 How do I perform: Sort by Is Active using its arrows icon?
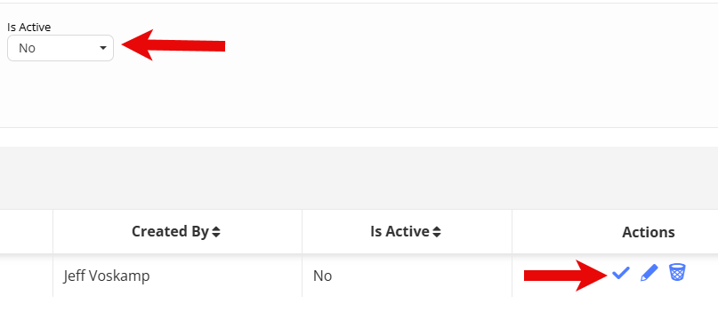[x=437, y=232]
